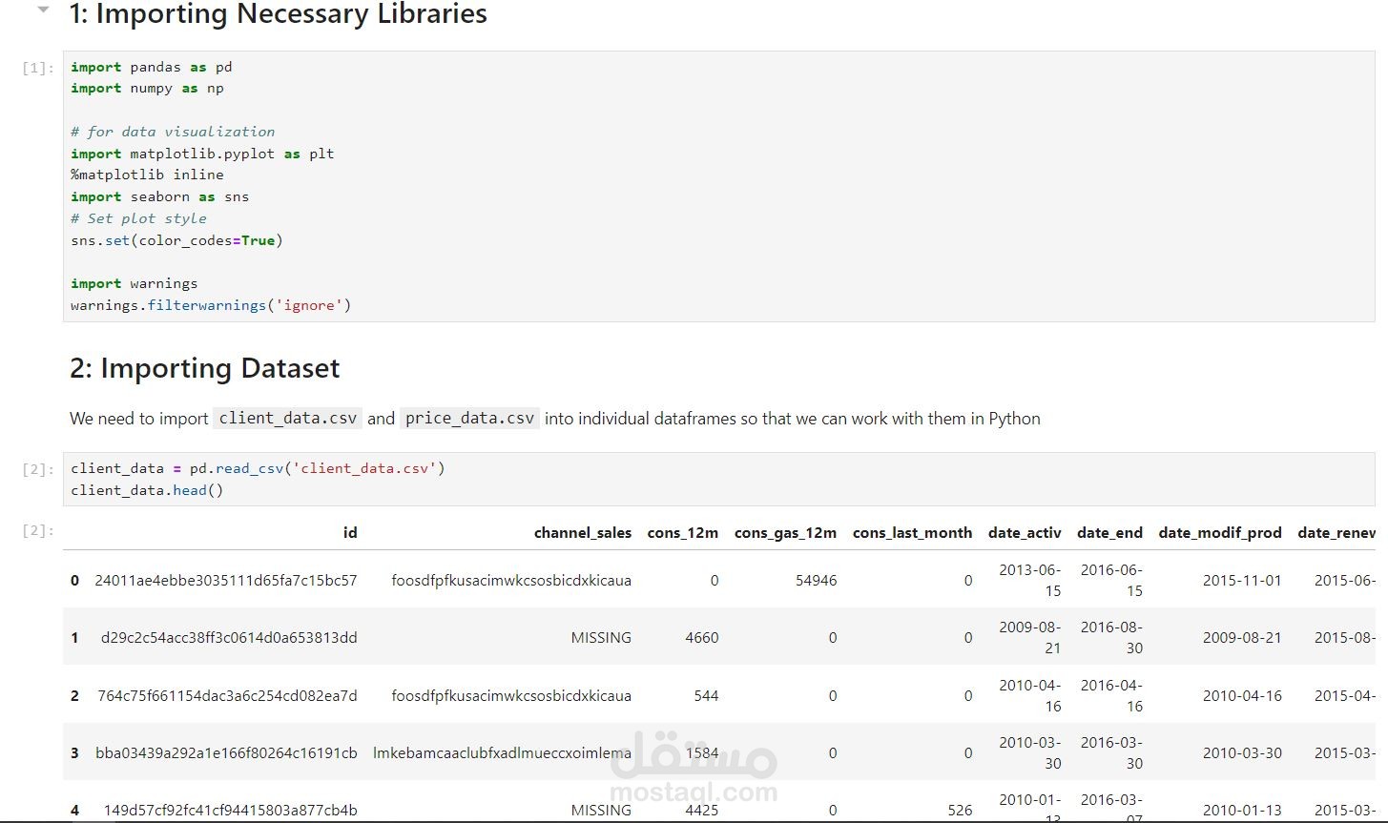Click the cell [1] prompt number
Viewport: 1388px width, 823px height.
(x=38, y=68)
